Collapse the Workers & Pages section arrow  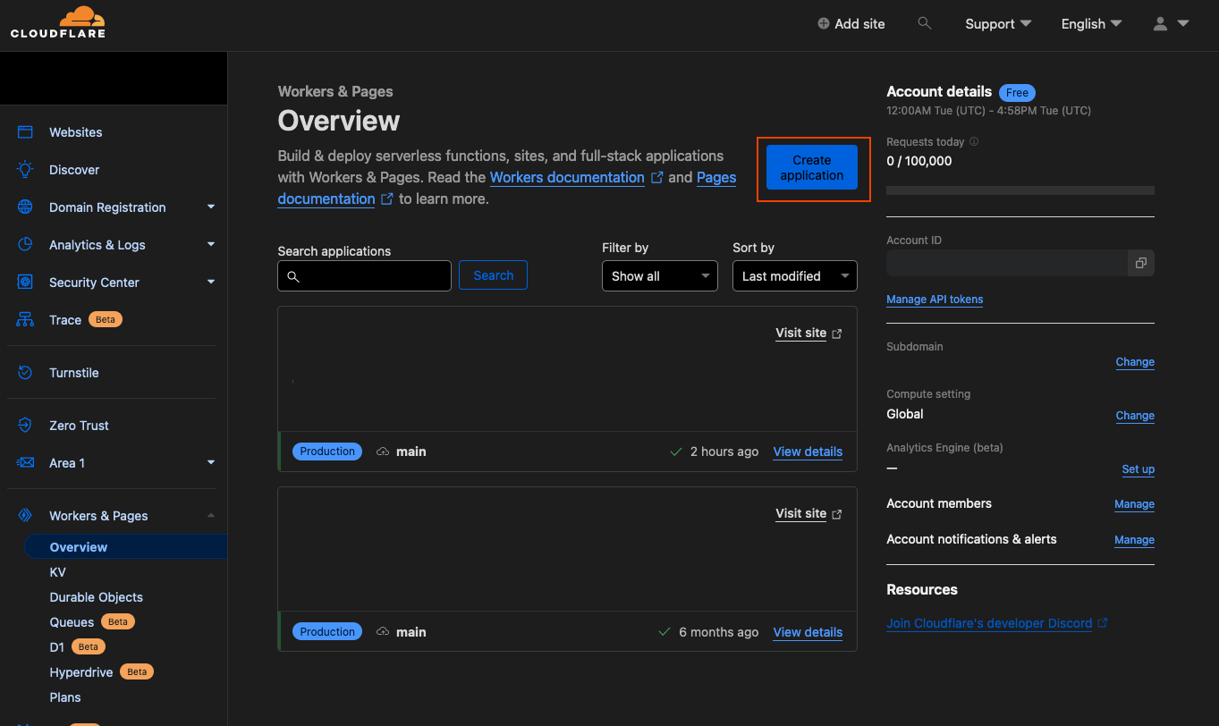pyautogui.click(x=211, y=515)
